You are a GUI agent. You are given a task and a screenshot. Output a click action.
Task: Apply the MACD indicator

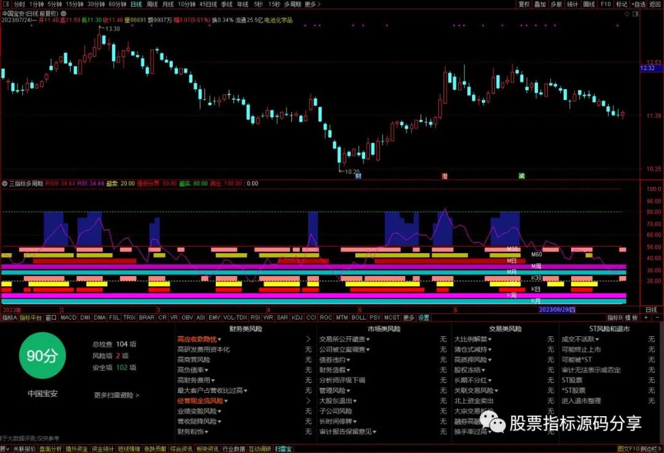click(x=68, y=318)
